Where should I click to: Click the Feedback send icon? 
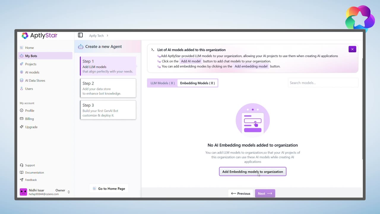[x=21, y=180]
